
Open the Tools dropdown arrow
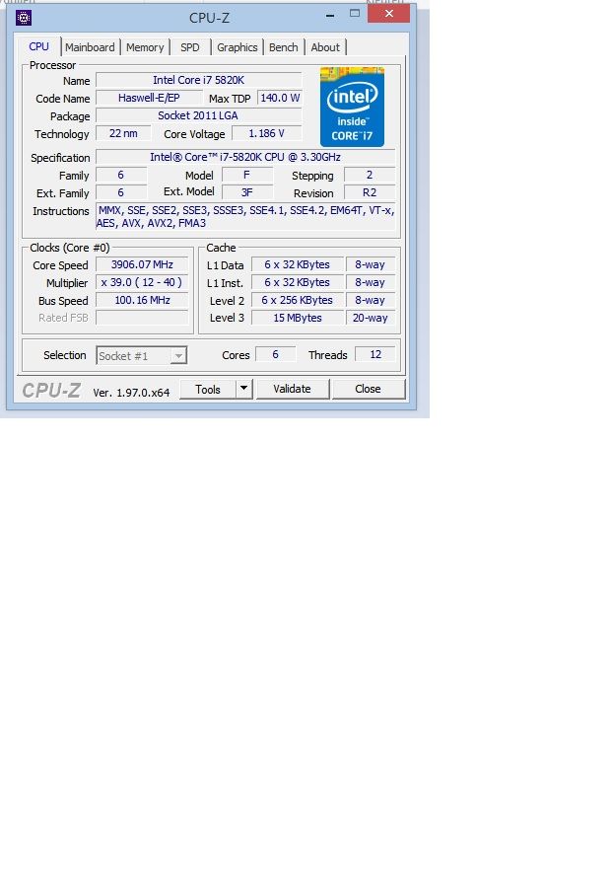click(x=243, y=389)
